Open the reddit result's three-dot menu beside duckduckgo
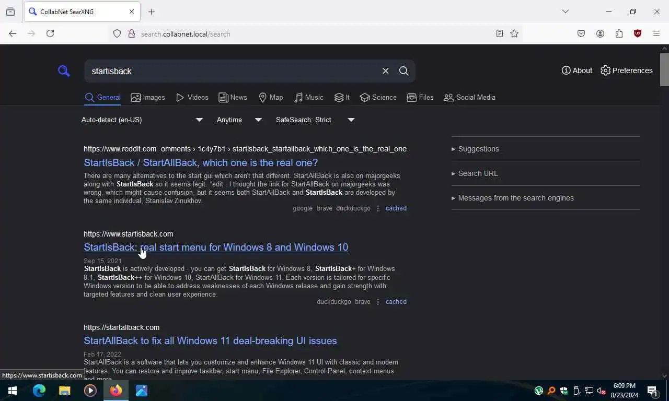This screenshot has width=669, height=401. click(378, 208)
